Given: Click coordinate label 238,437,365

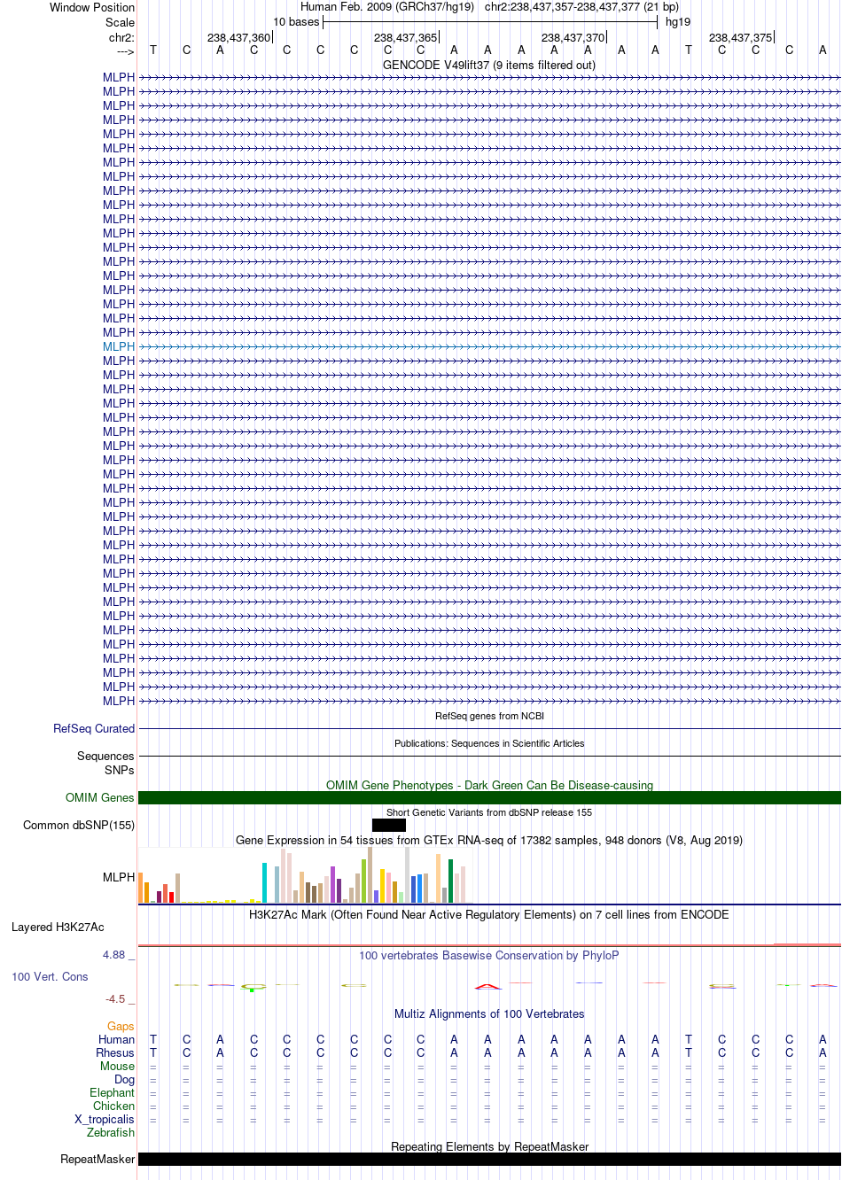Looking at the screenshot, I should point(405,38).
